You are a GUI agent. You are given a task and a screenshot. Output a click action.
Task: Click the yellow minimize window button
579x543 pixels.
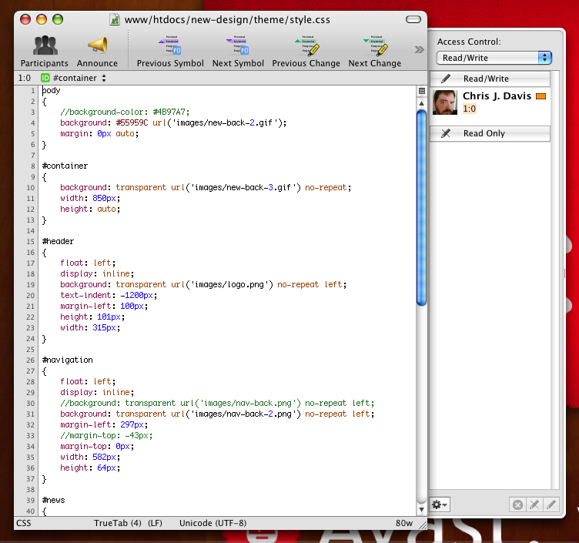(x=42, y=19)
